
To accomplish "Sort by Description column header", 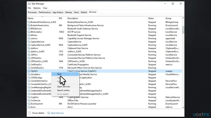I will [x=107, y=18].
